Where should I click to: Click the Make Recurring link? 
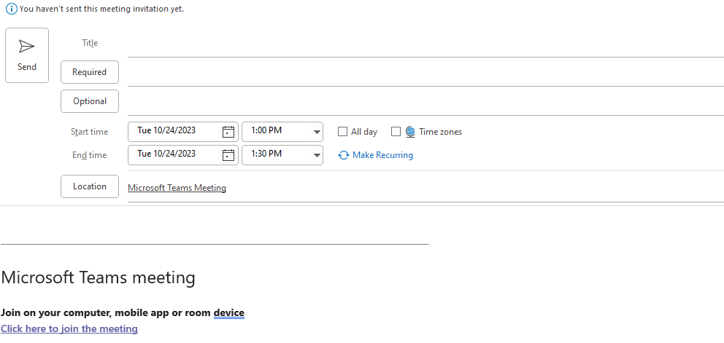tap(382, 155)
